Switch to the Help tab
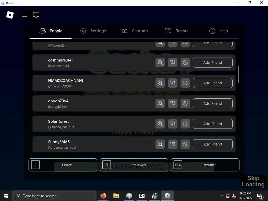 219,31
